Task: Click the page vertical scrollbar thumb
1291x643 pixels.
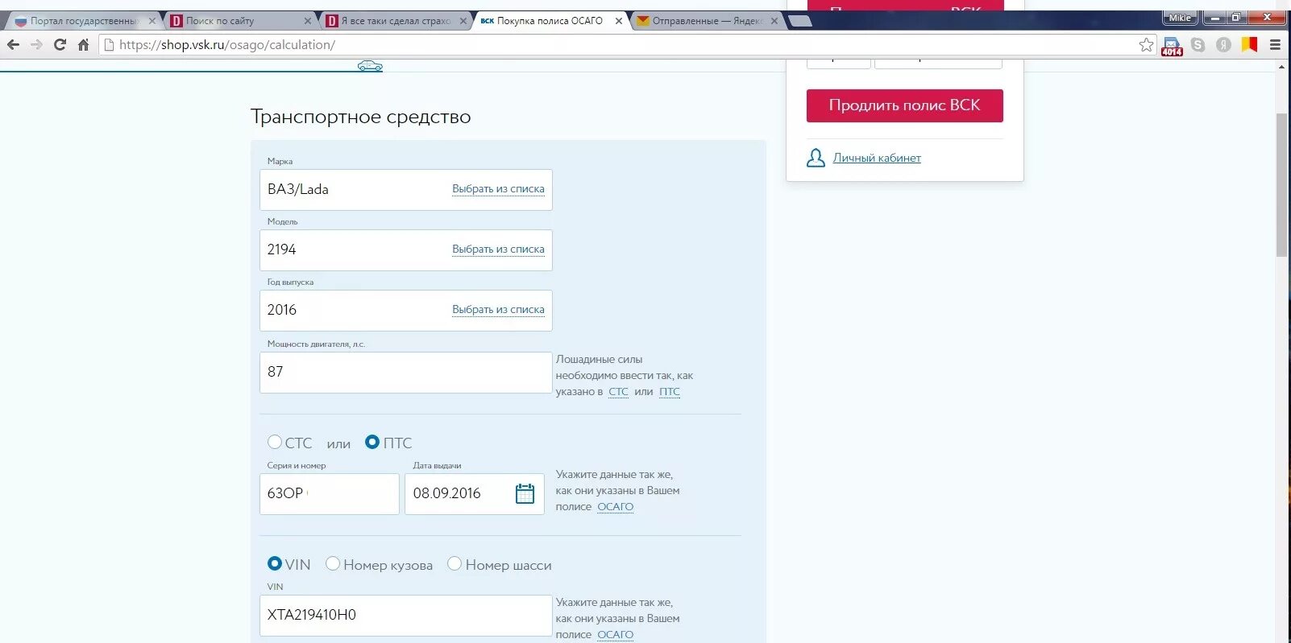Action: [1281, 185]
